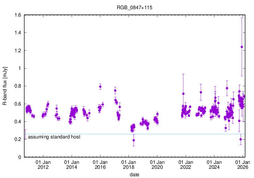Click the data point near 0.2 in late 2025

point(241,139)
